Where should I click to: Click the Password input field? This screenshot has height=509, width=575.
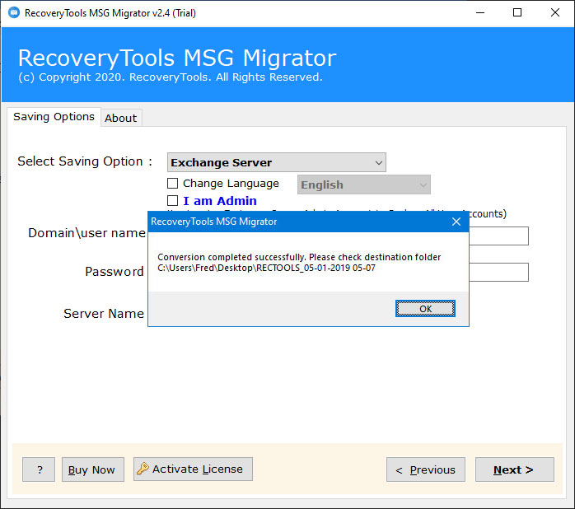coord(498,272)
